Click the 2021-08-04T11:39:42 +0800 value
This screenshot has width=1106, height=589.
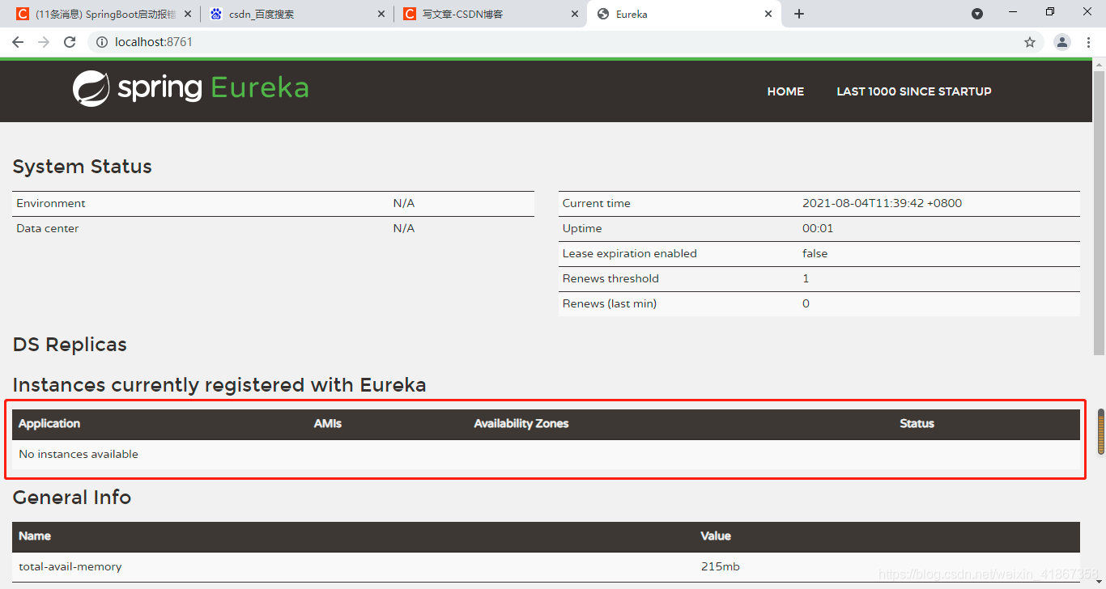[882, 203]
